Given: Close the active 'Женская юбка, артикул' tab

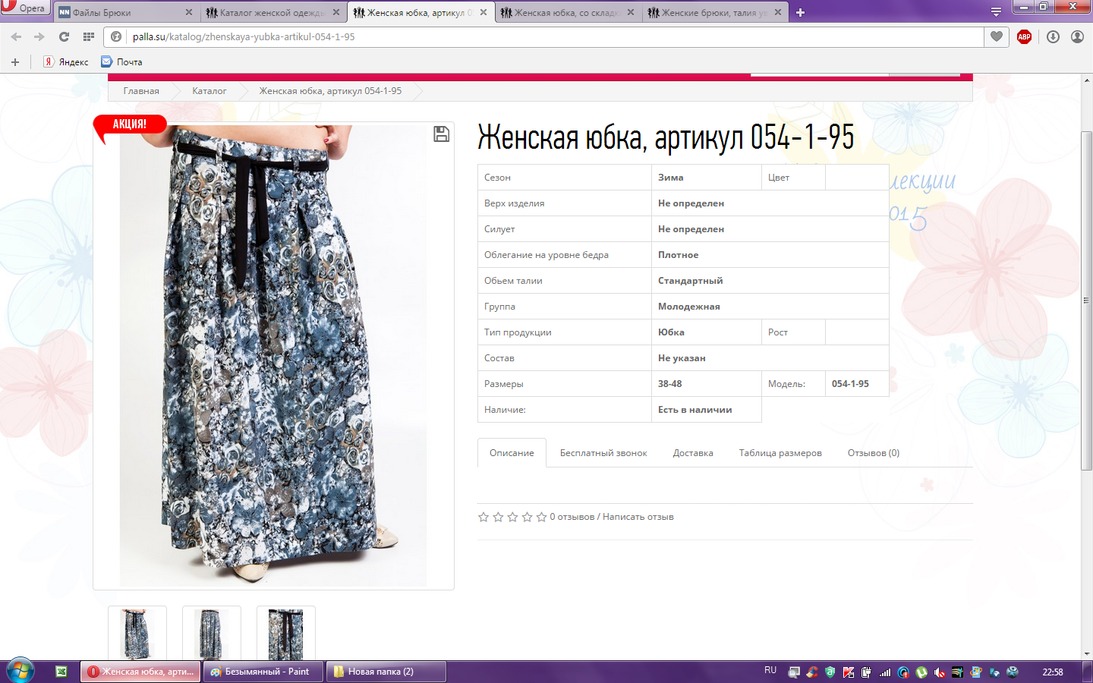Looking at the screenshot, I should pyautogui.click(x=484, y=12).
